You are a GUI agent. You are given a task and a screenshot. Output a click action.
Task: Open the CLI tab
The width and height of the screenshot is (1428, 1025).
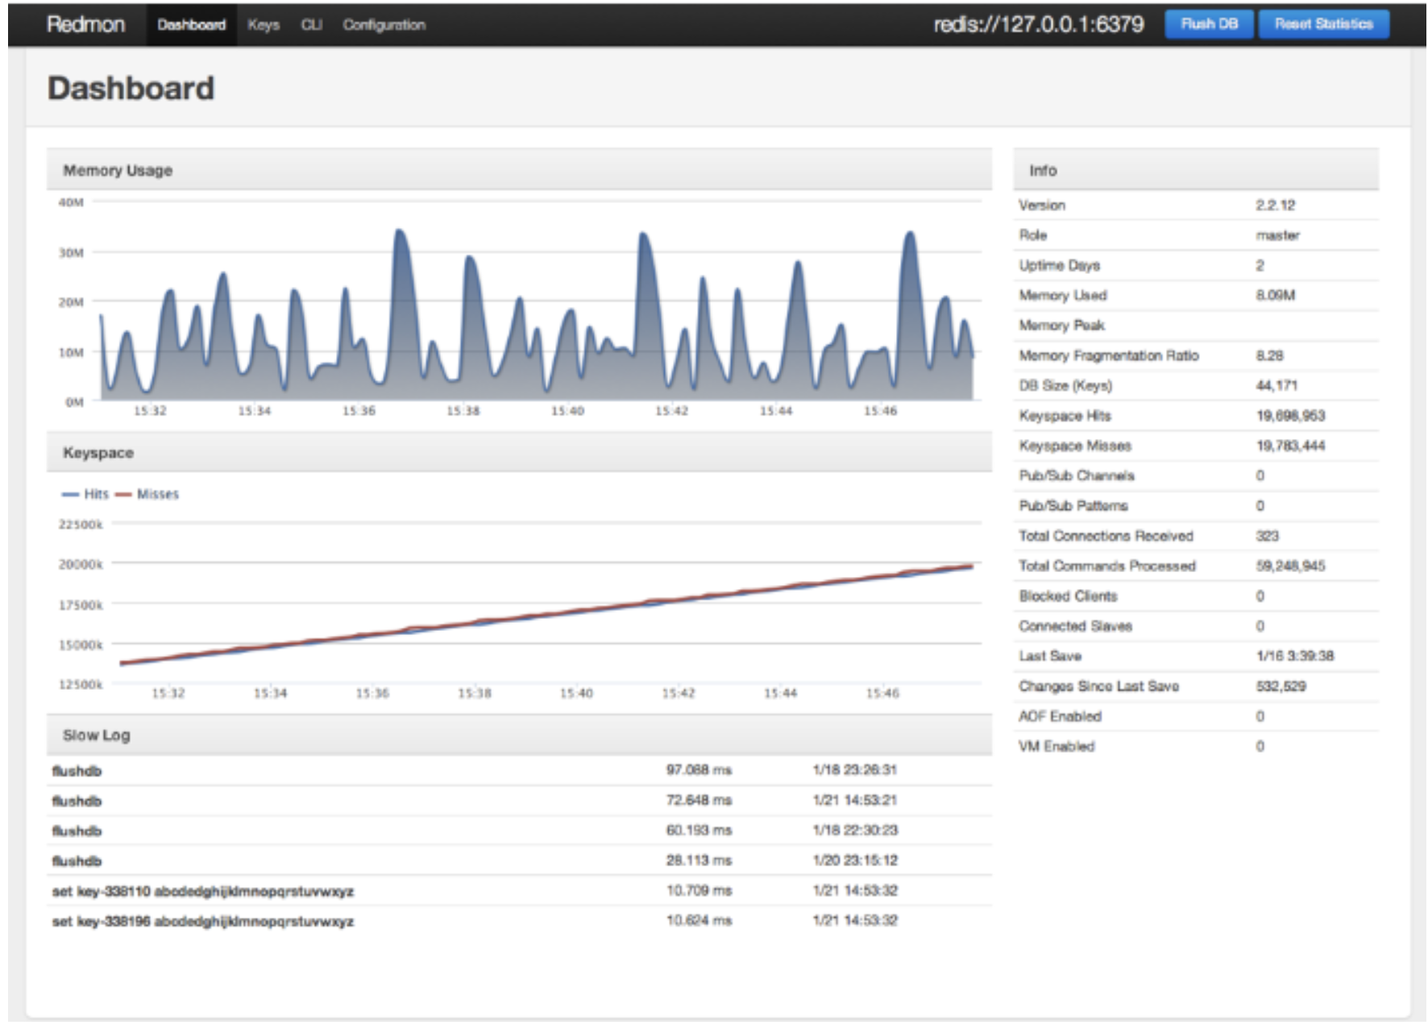click(x=311, y=25)
